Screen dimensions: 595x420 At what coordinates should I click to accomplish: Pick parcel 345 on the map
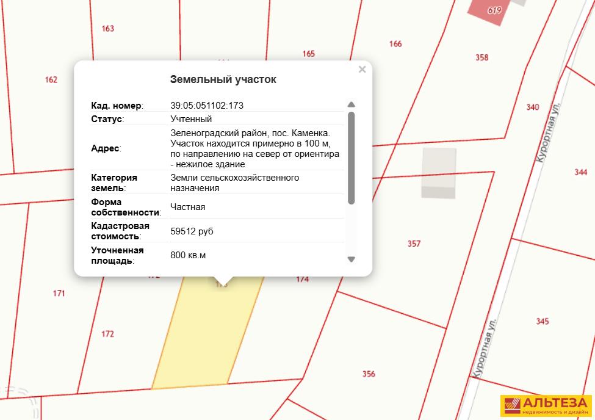pos(542,321)
